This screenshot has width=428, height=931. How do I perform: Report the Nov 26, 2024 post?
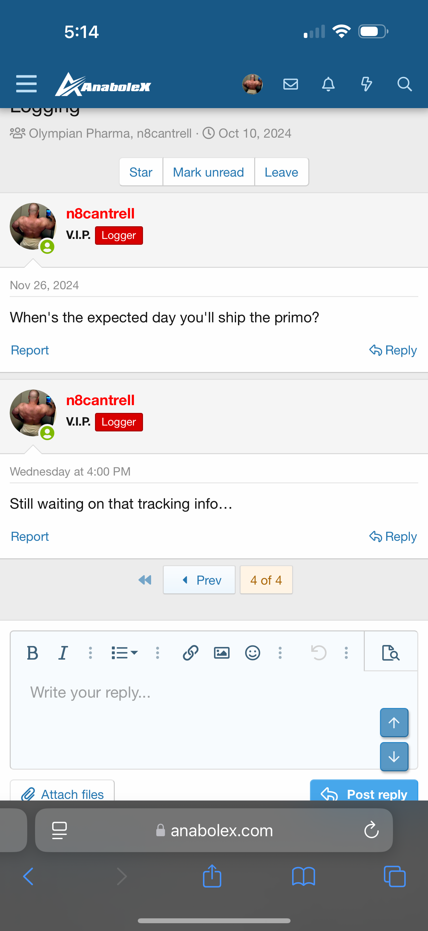pos(30,350)
